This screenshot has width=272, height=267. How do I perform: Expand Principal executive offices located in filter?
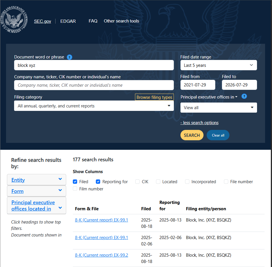[x=37, y=206]
